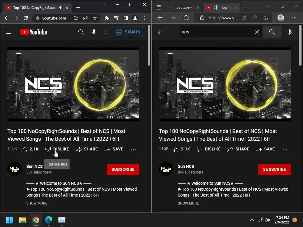Click the voice search microphone in Chrome

point(94,32)
